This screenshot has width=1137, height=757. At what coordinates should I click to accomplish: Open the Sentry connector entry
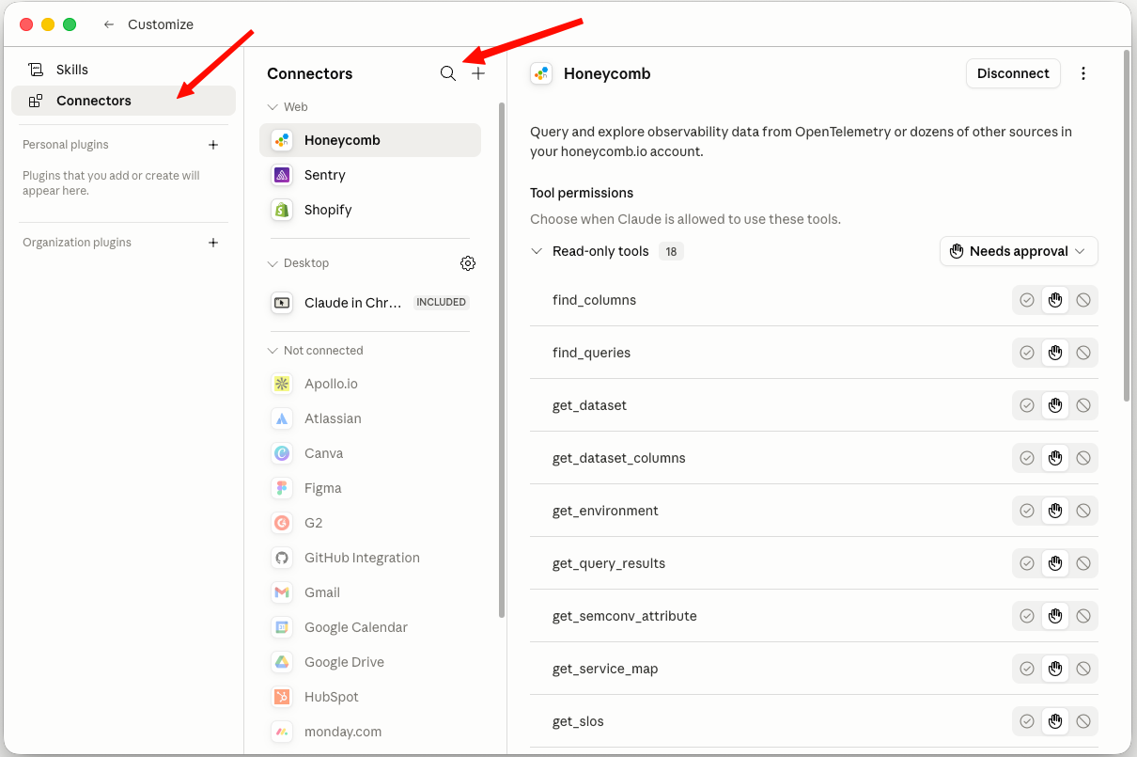tap(370, 175)
